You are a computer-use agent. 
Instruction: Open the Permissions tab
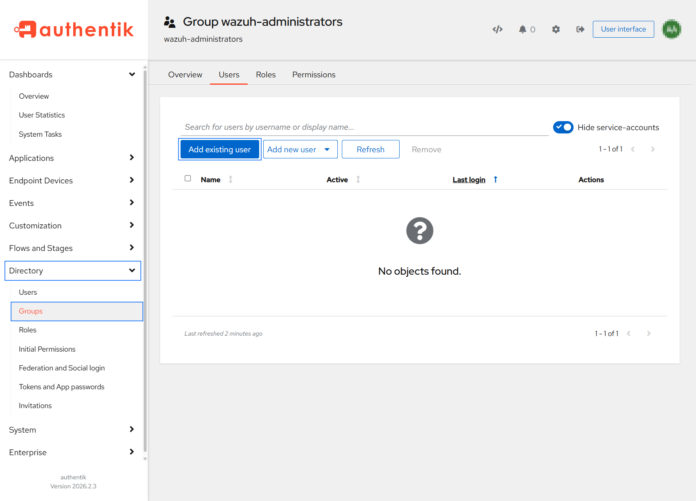314,74
